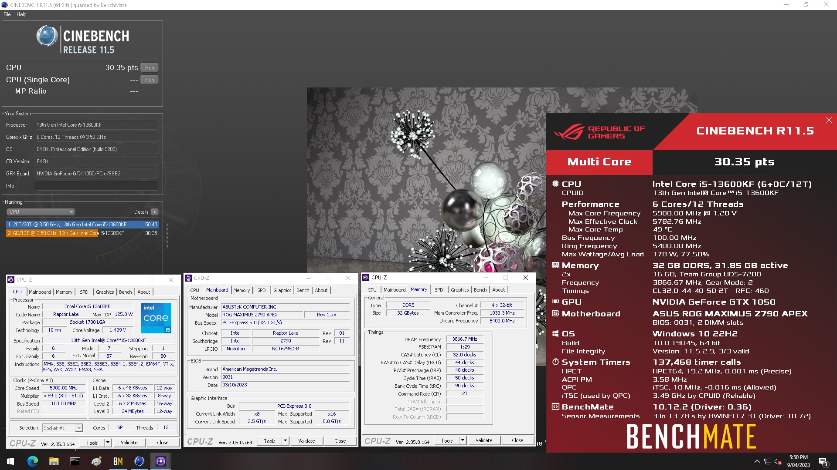Click the OS Windows icon in BenchMate panel
837x470 pixels.
pos(555,334)
